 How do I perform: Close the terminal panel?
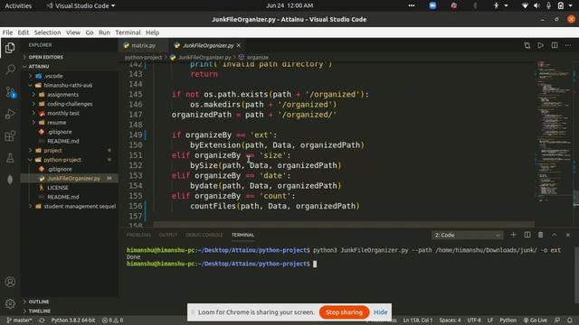568,235
